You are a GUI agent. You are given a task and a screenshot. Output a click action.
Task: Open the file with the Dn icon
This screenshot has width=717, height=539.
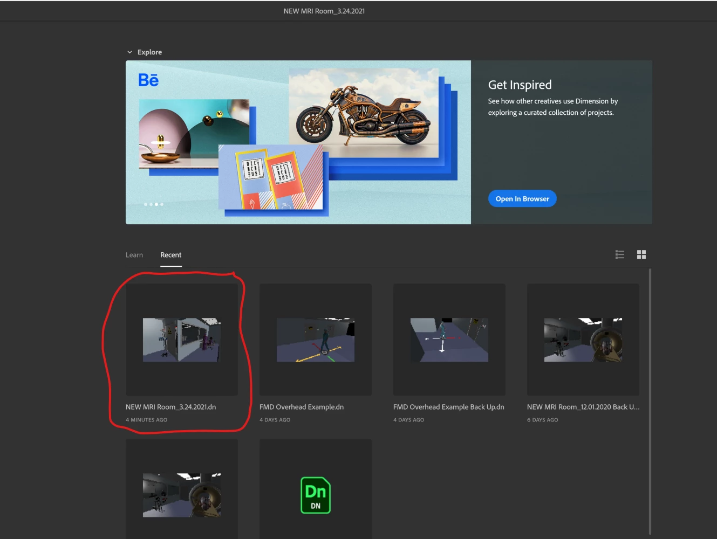click(316, 489)
